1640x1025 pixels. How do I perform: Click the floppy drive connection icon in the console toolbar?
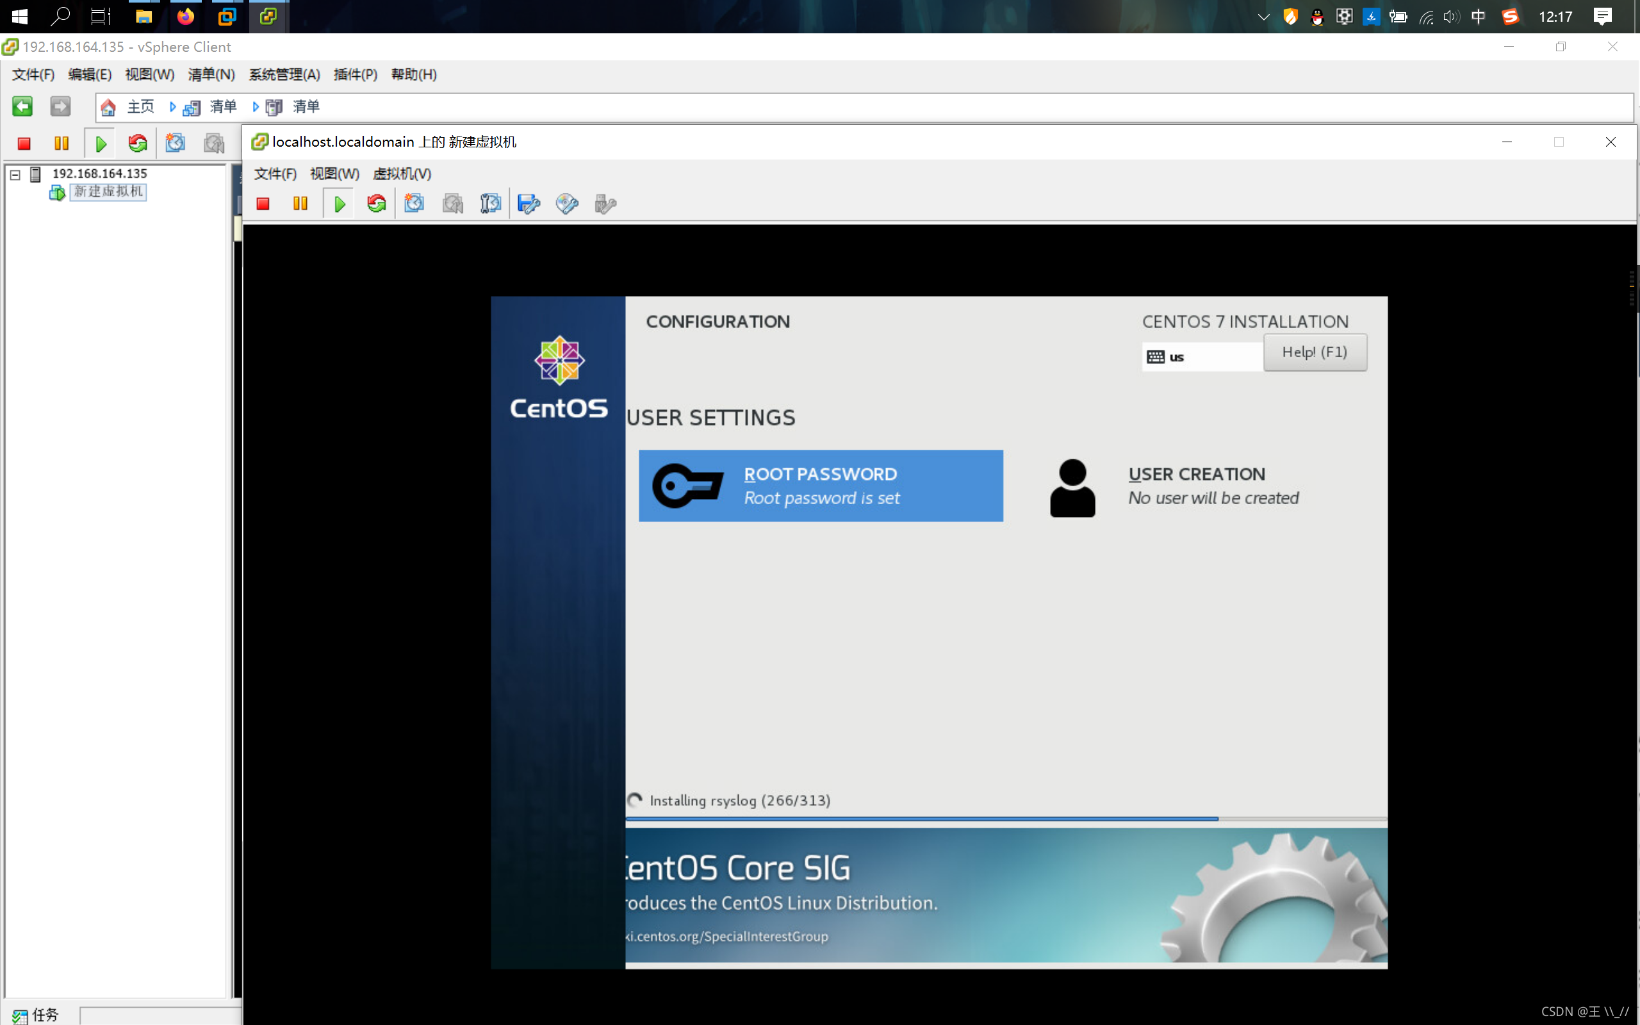[529, 203]
